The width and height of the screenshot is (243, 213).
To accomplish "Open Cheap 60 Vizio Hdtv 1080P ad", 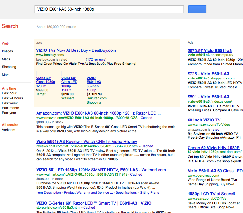I will [214, 148].
